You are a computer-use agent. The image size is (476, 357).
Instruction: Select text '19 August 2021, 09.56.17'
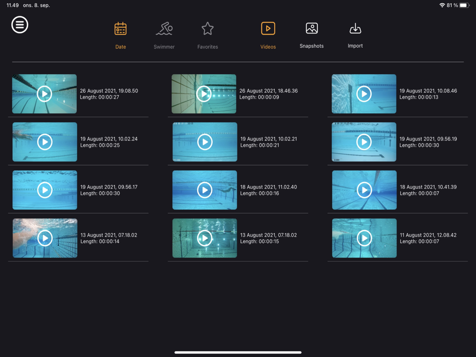(109, 187)
